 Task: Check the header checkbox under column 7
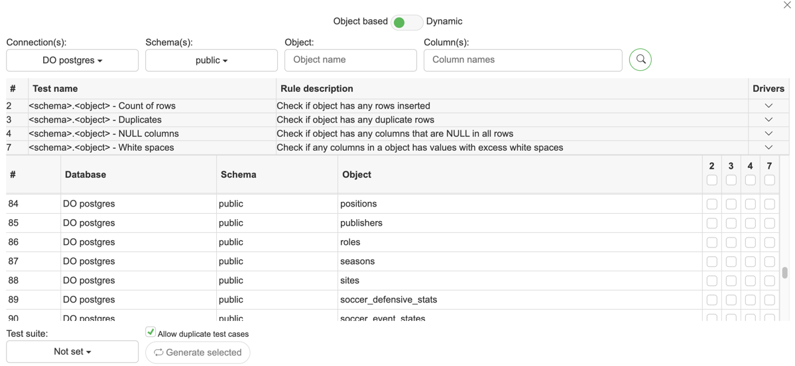(x=769, y=180)
